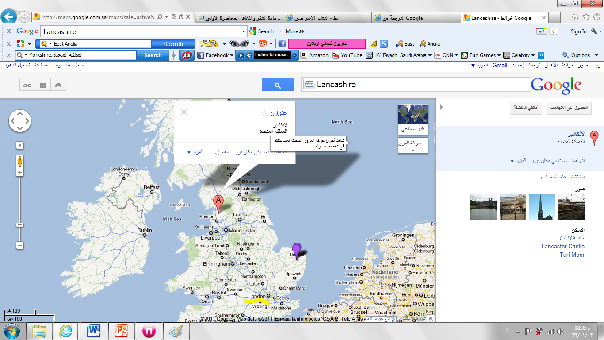Click the Lancaster Castle link
604x340 pixels.
tap(563, 246)
